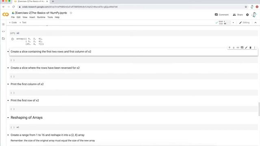
Task: Open the File menu
Action: tap(13, 17)
